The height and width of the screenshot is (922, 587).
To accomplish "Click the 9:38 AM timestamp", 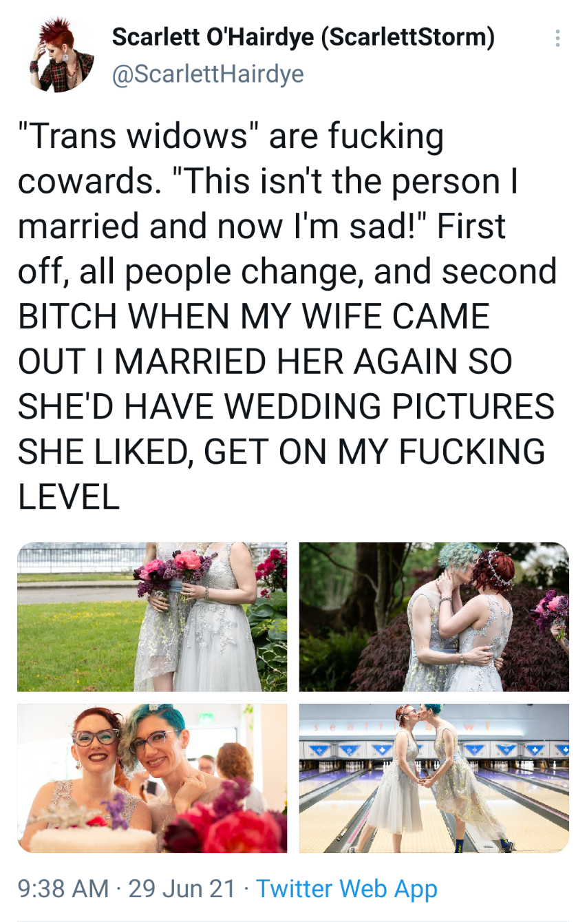I will tap(63, 888).
